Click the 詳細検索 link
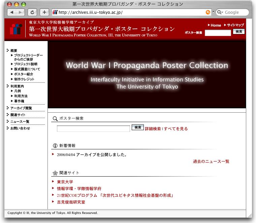This screenshot has width=256, height=223. [153, 128]
